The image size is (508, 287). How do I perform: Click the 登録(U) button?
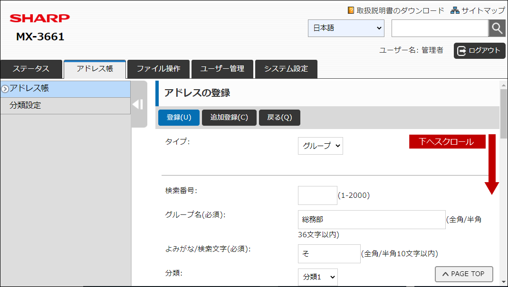179,118
